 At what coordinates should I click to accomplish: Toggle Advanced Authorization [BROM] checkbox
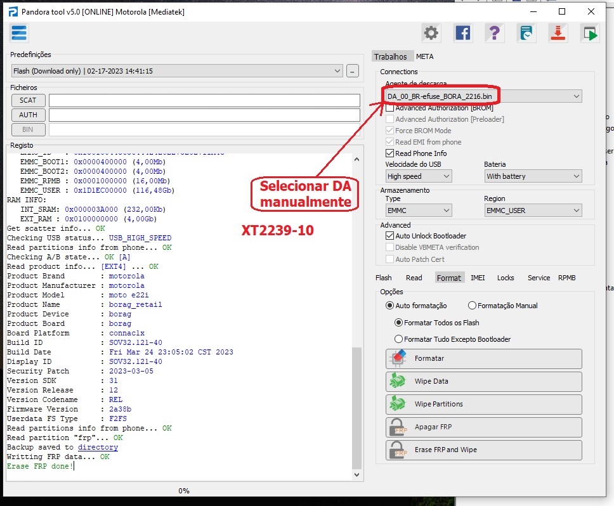(x=389, y=108)
